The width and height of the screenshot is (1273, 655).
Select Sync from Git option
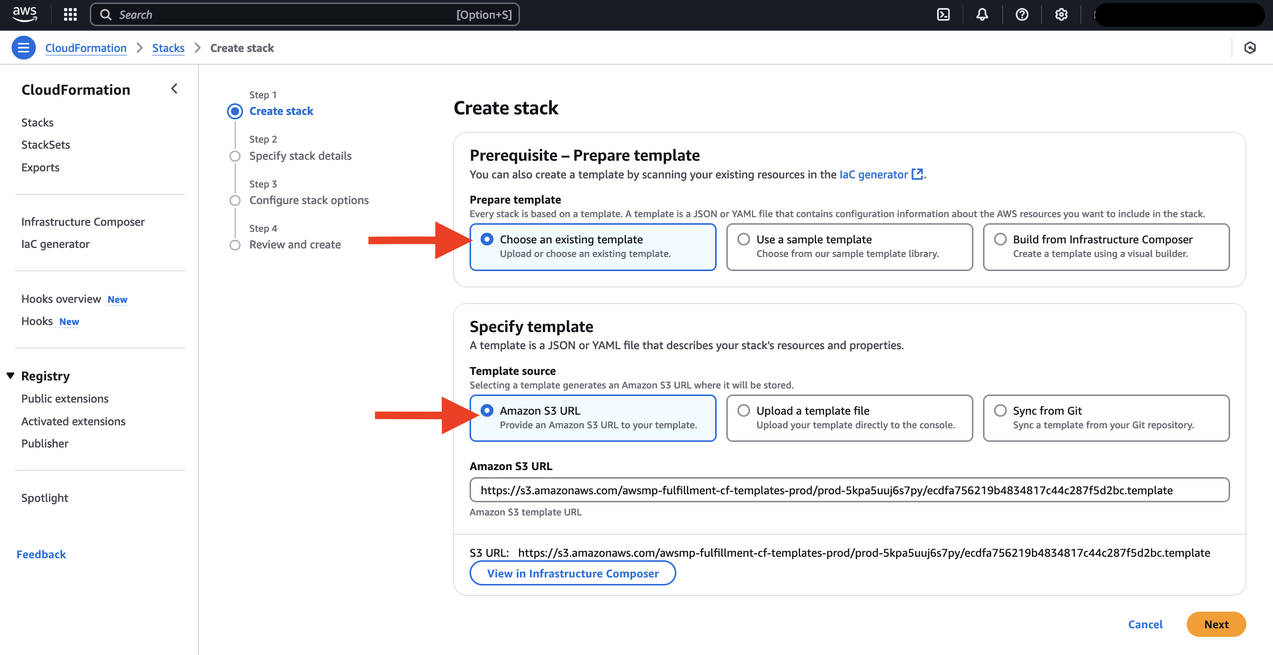tap(1106, 418)
